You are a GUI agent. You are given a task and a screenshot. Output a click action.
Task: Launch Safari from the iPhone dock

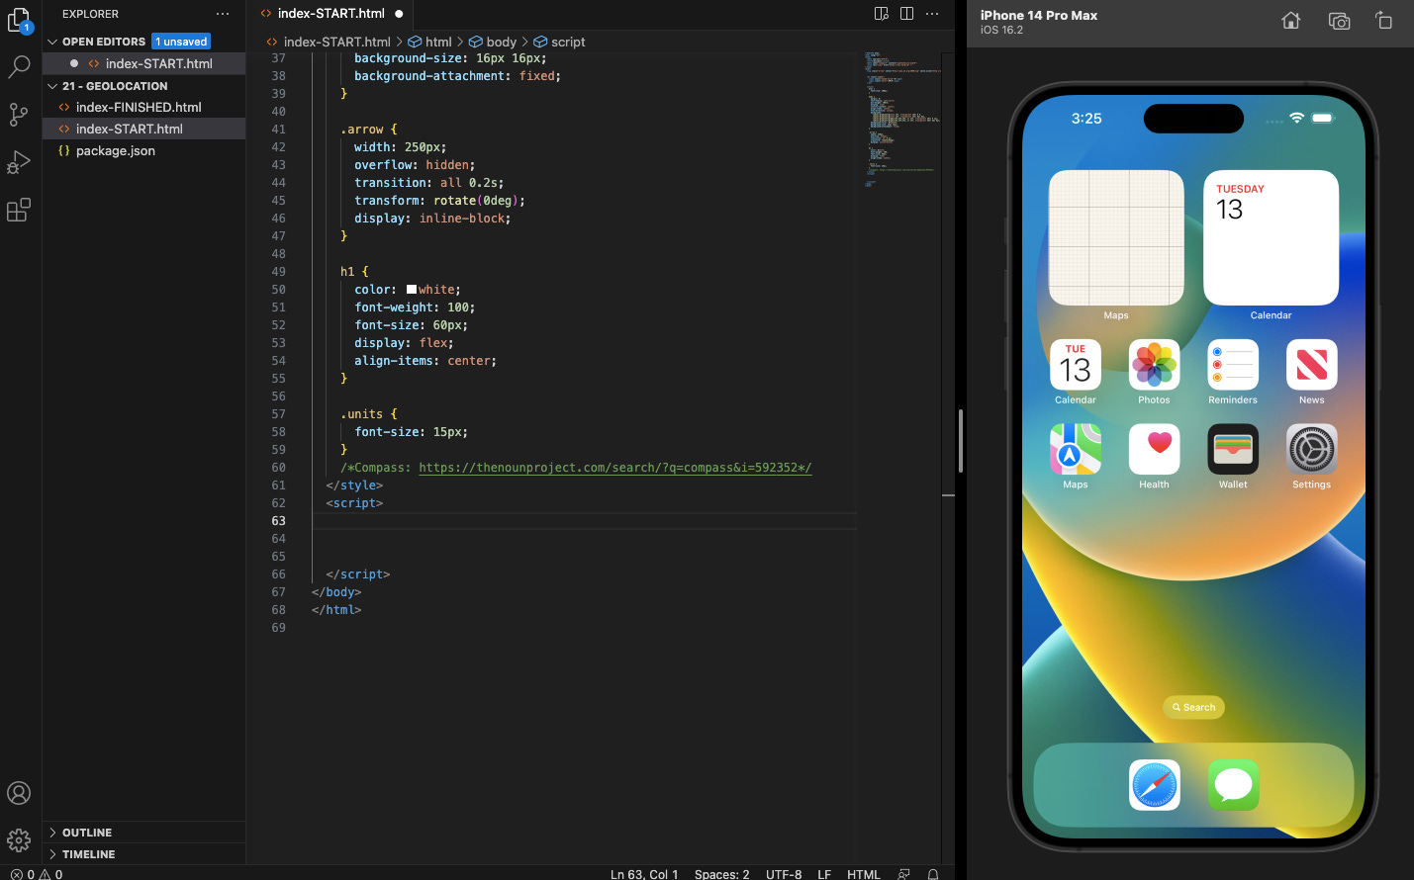[1155, 785]
